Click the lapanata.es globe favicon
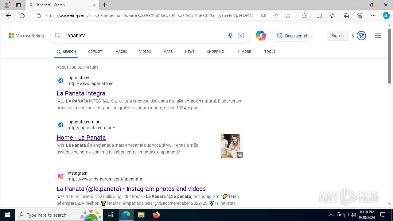Screen dimensions: 393x221 pos(61,81)
